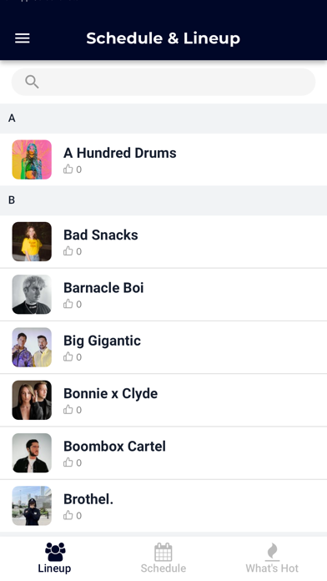Screen dimensions: 327x581
Task: Tap the Bonnie x Clyde photo
Action: (x=32, y=400)
